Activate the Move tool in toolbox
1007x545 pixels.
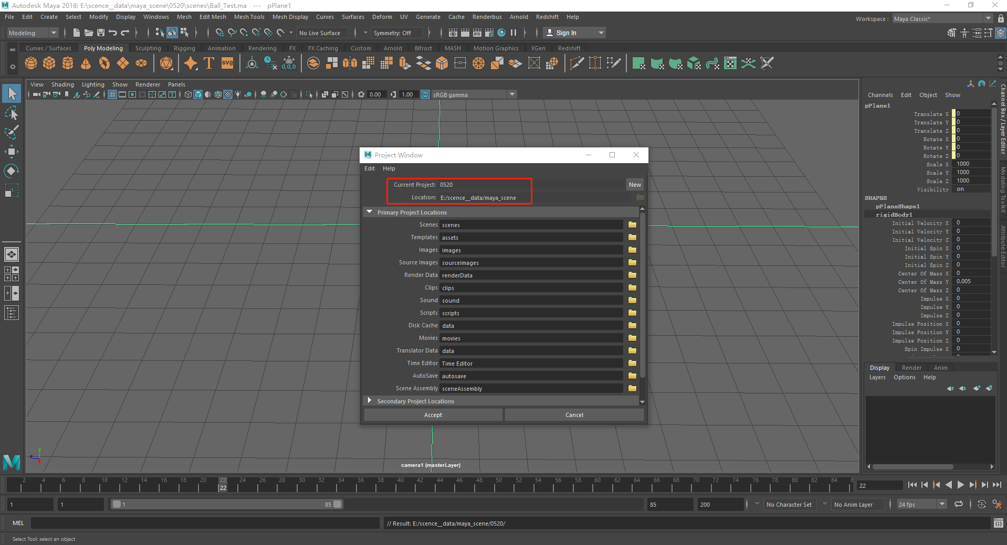tap(12, 152)
